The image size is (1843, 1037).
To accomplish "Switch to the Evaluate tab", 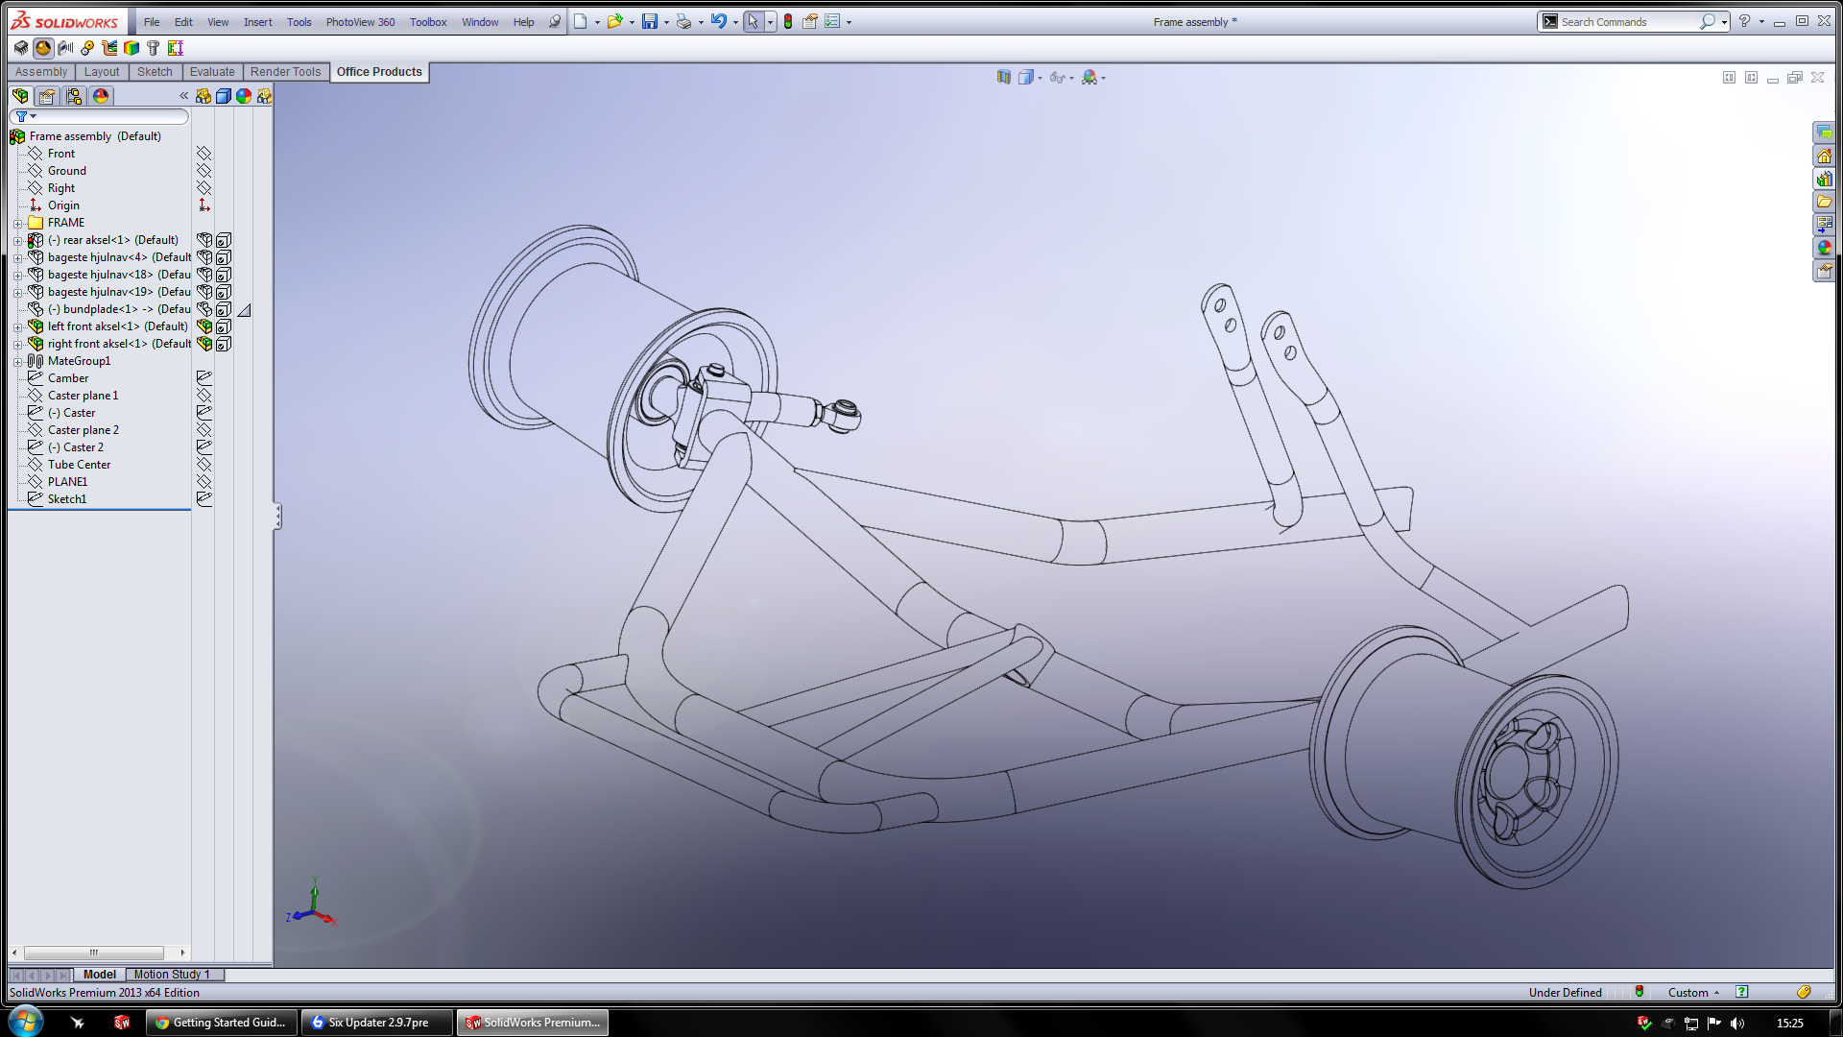I will coord(211,72).
